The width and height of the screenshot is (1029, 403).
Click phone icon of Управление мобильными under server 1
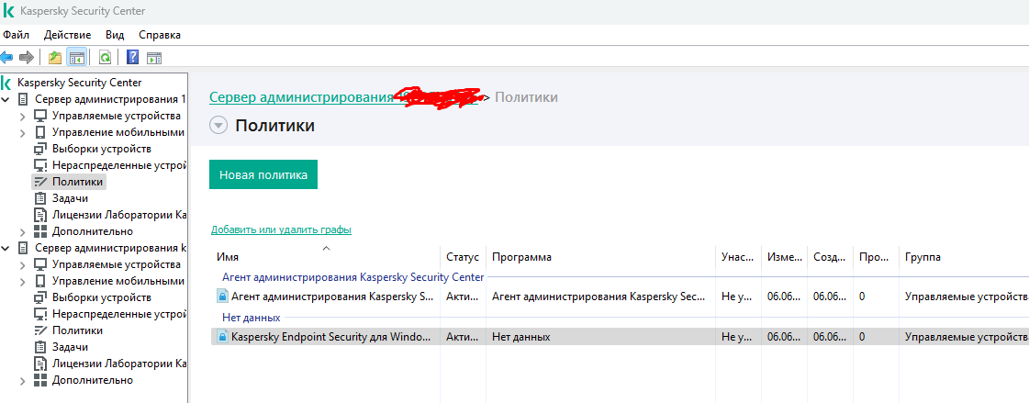(40, 132)
